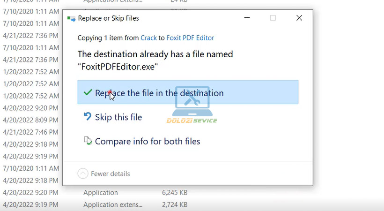
Task: Click the copy icon in the dialog title bar
Action: (71, 18)
